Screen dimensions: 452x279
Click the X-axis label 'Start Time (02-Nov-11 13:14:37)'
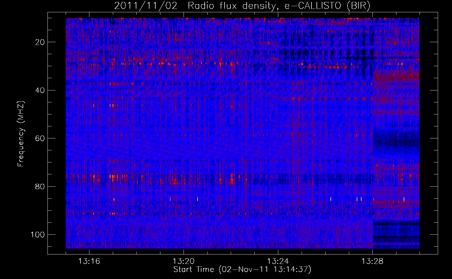tap(242, 270)
